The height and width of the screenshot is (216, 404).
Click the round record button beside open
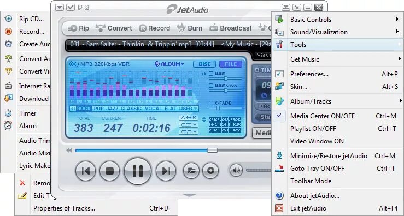pos(210,171)
